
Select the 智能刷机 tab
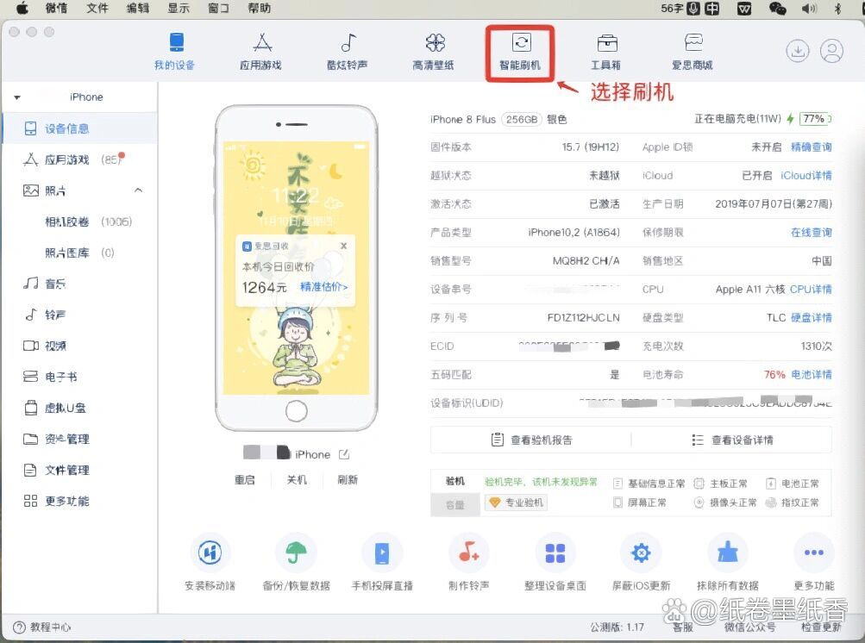click(520, 52)
